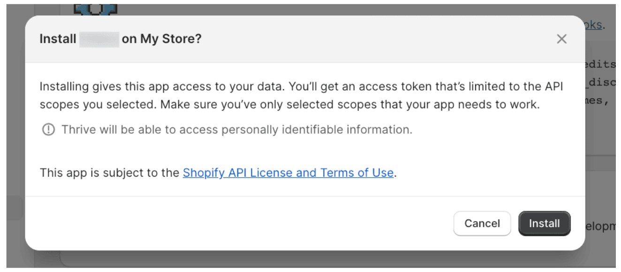Click the exclamation info icon beside Thrive

tap(48, 130)
